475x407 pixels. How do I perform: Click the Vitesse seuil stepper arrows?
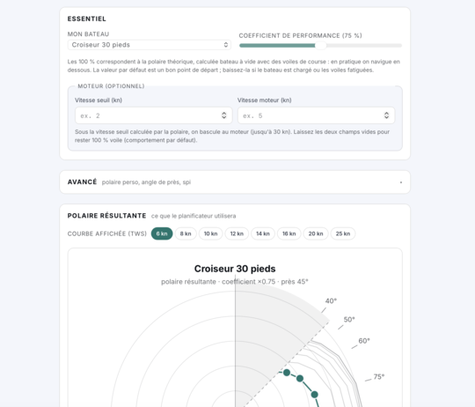[x=224, y=115]
